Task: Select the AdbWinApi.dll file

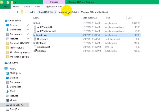Action: coord(44,27)
